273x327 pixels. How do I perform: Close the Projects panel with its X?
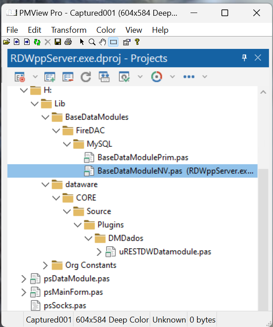(258, 58)
